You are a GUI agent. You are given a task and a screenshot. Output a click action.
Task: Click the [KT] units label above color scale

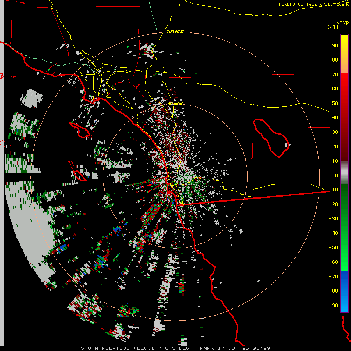(333, 27)
